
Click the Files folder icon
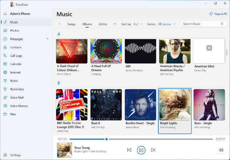coord(5,114)
